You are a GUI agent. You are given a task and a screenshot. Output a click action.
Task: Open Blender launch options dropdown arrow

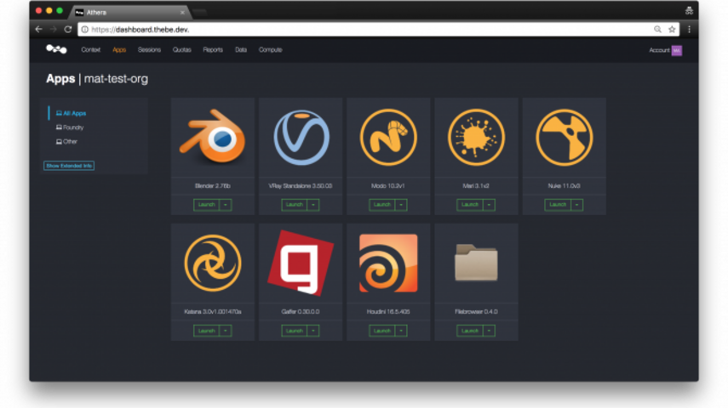click(226, 205)
